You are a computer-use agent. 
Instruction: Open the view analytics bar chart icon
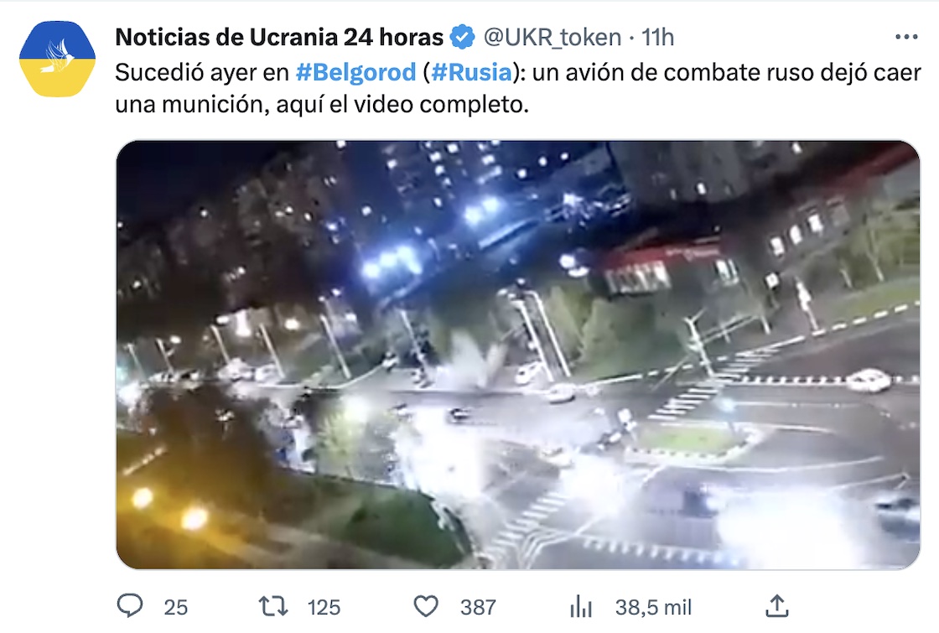point(581,607)
